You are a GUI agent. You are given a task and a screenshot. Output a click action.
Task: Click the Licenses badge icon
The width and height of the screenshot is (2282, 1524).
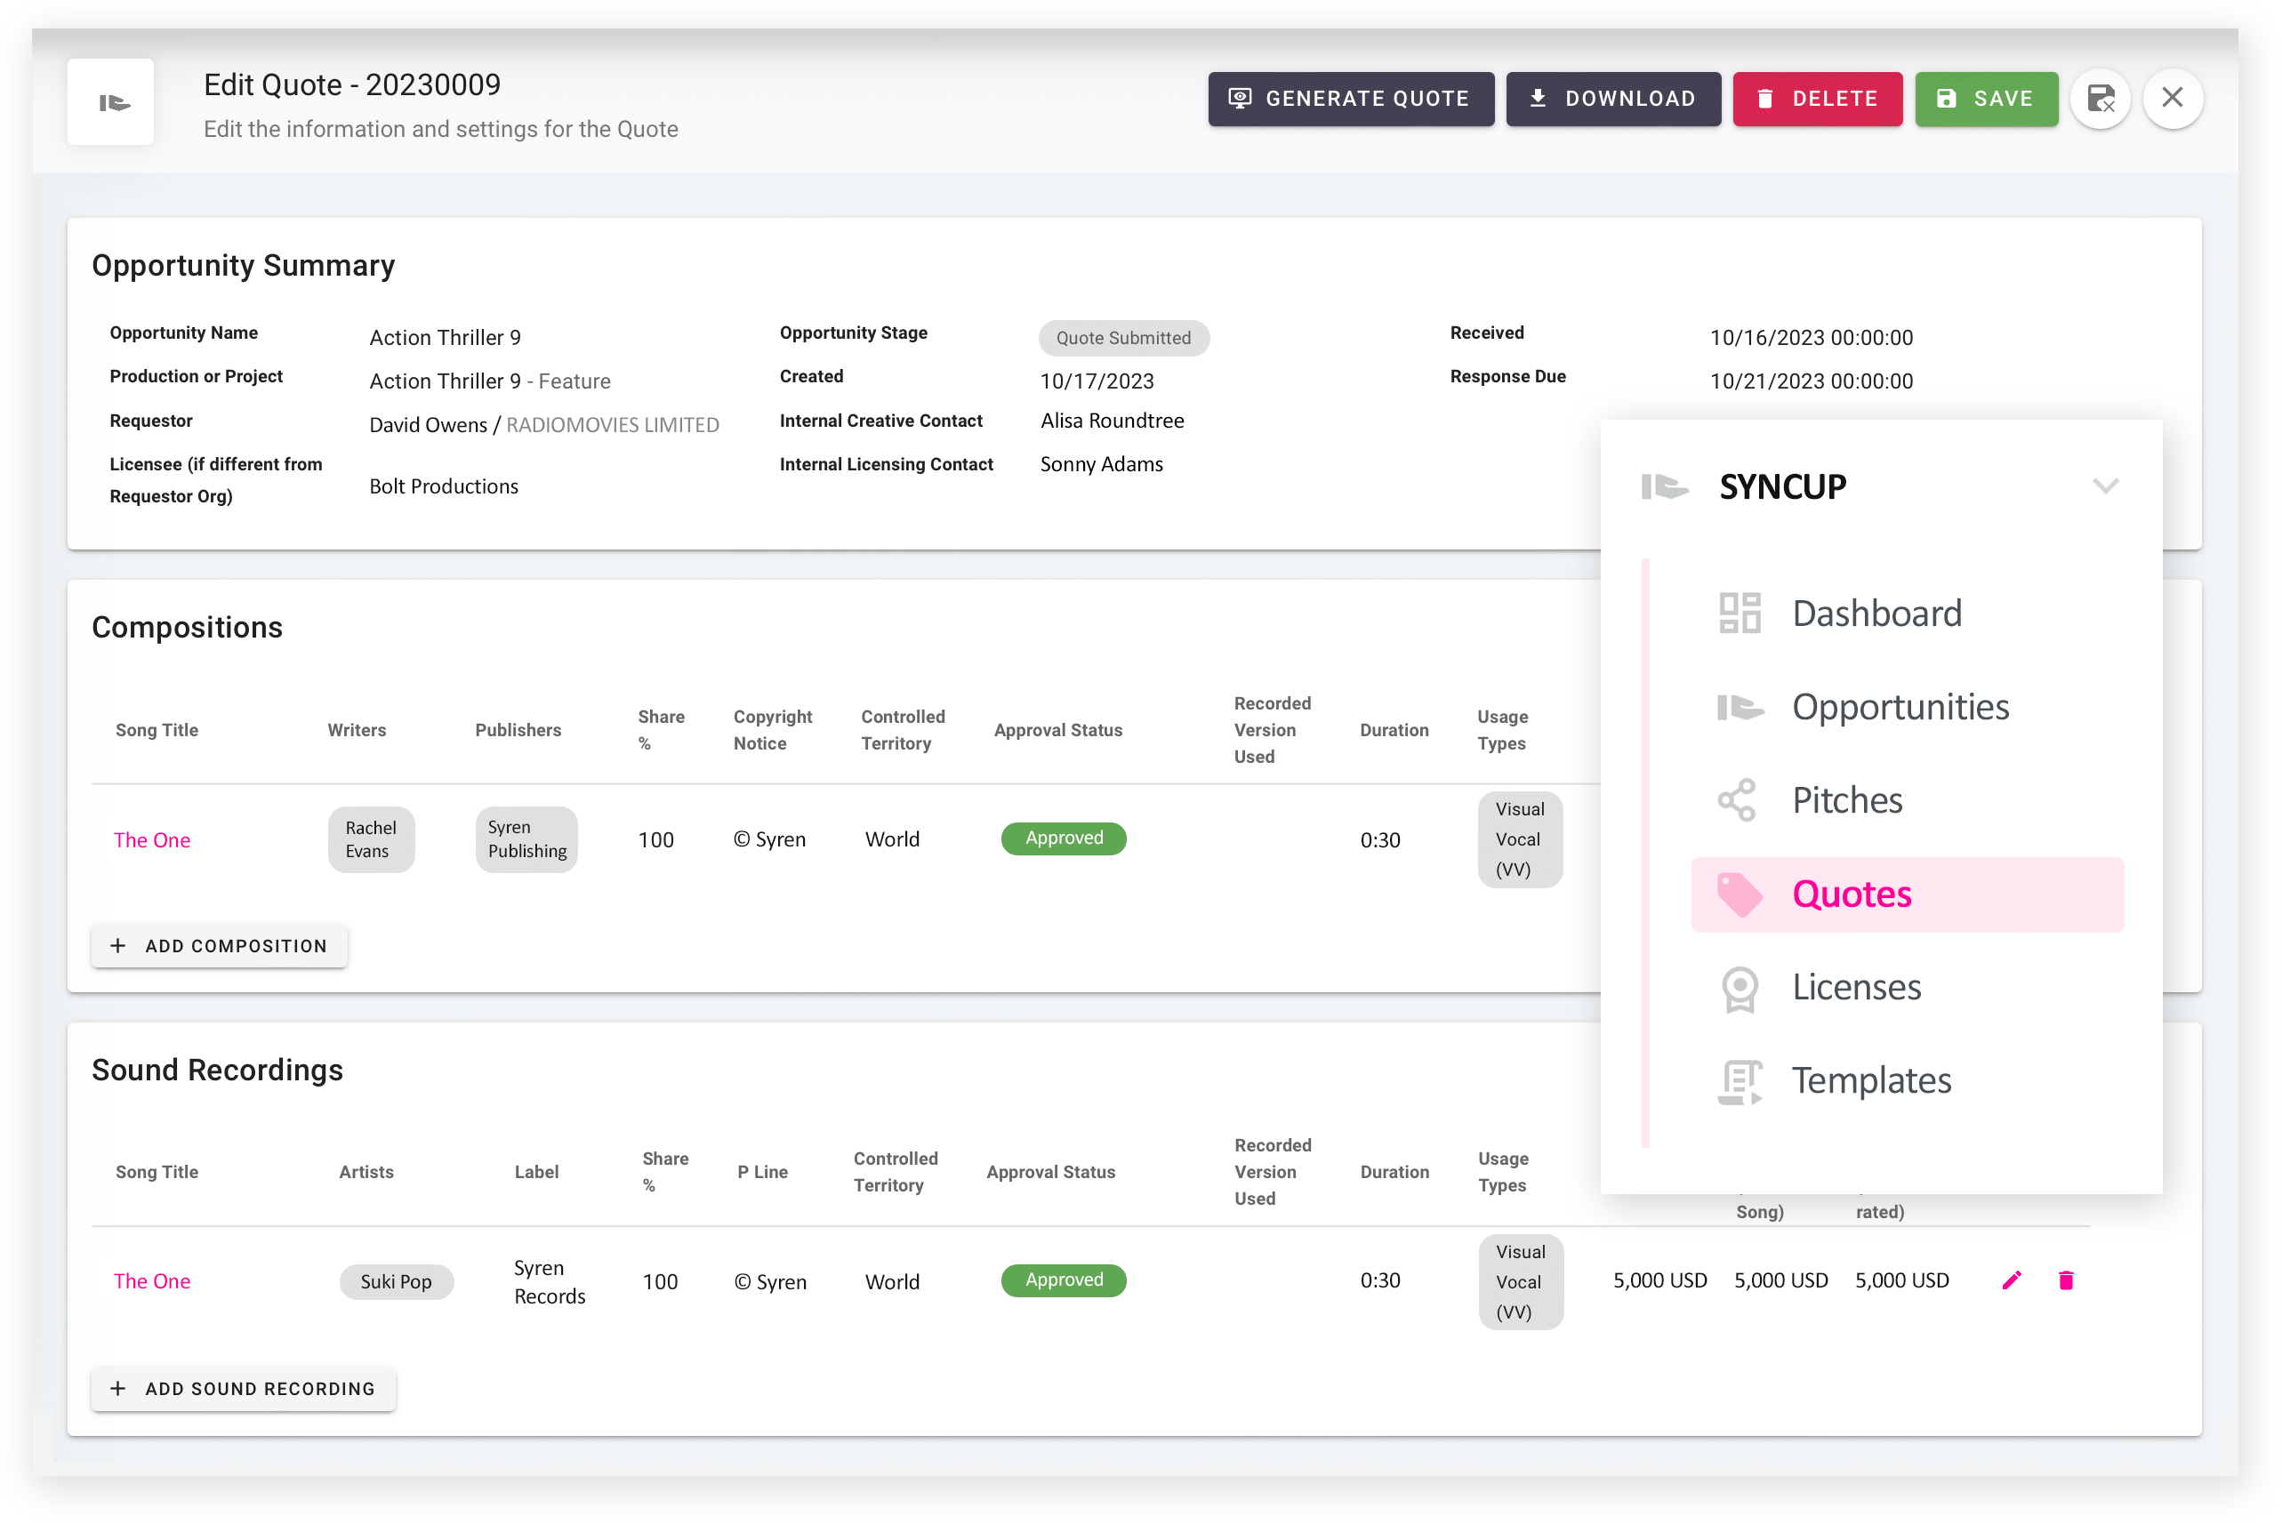point(1740,989)
